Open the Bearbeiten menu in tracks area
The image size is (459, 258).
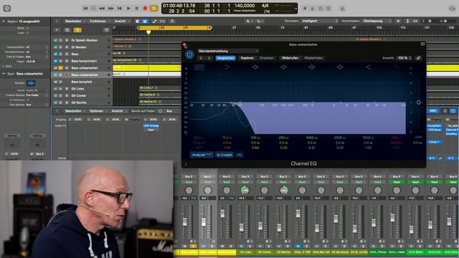click(75, 21)
